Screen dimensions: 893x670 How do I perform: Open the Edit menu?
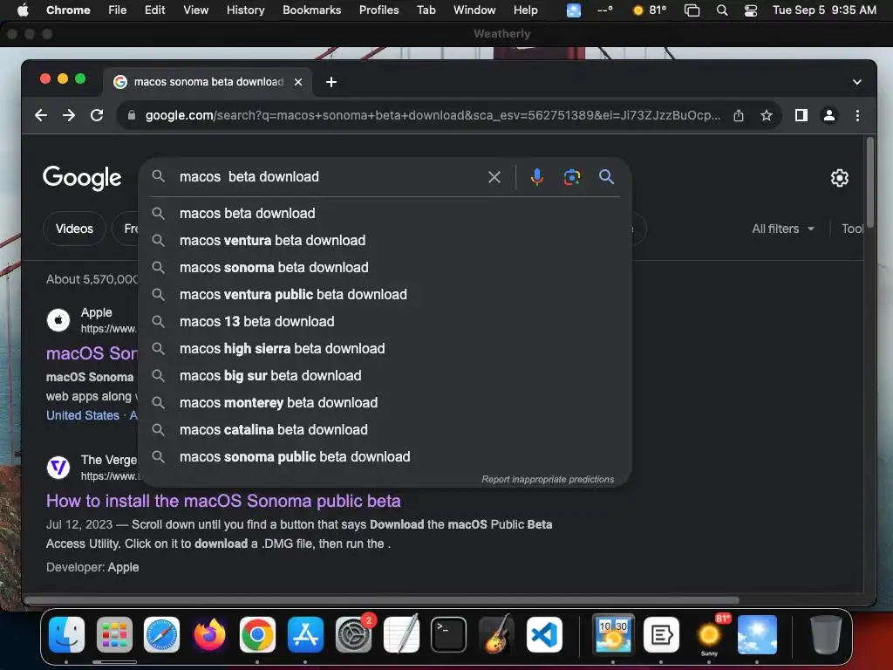(155, 10)
